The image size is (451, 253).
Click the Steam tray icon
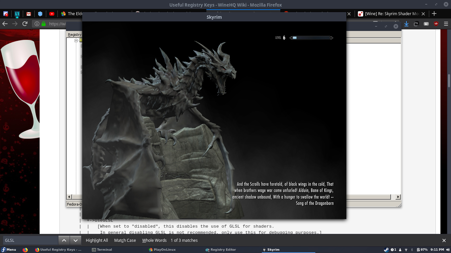pyautogui.click(x=386, y=250)
